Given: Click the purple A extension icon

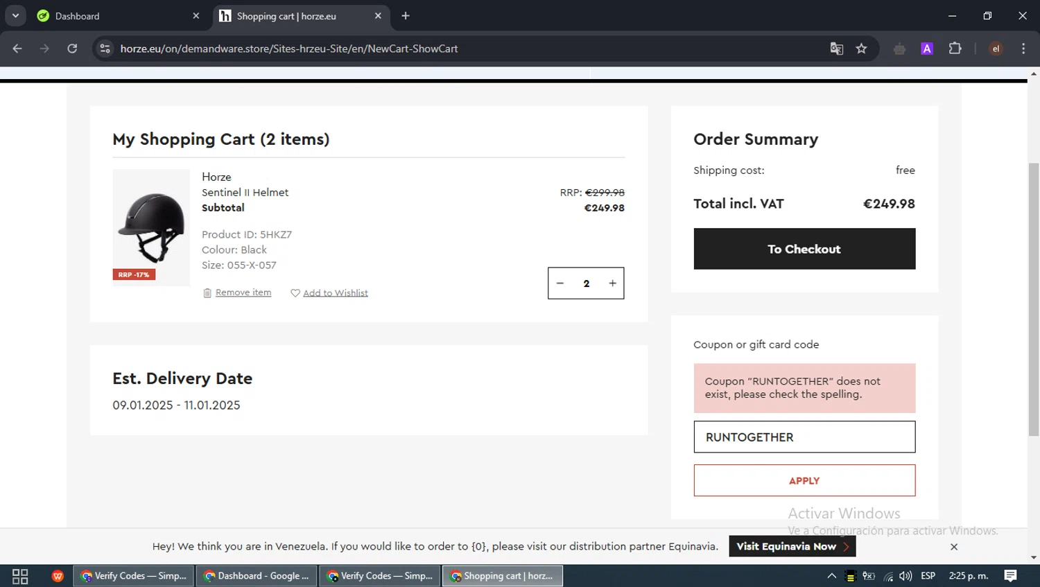Looking at the screenshot, I should [x=927, y=49].
